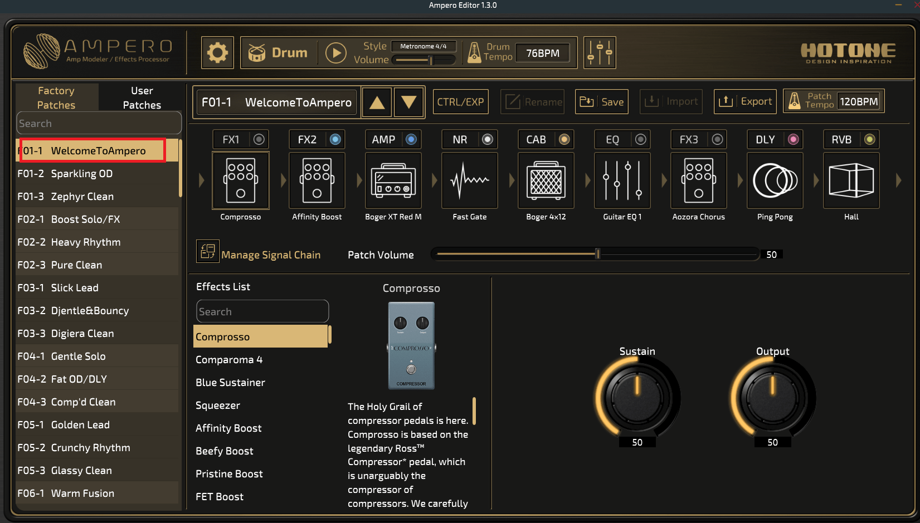Start drum playback with play button
This screenshot has width=920, height=523.
pos(335,53)
